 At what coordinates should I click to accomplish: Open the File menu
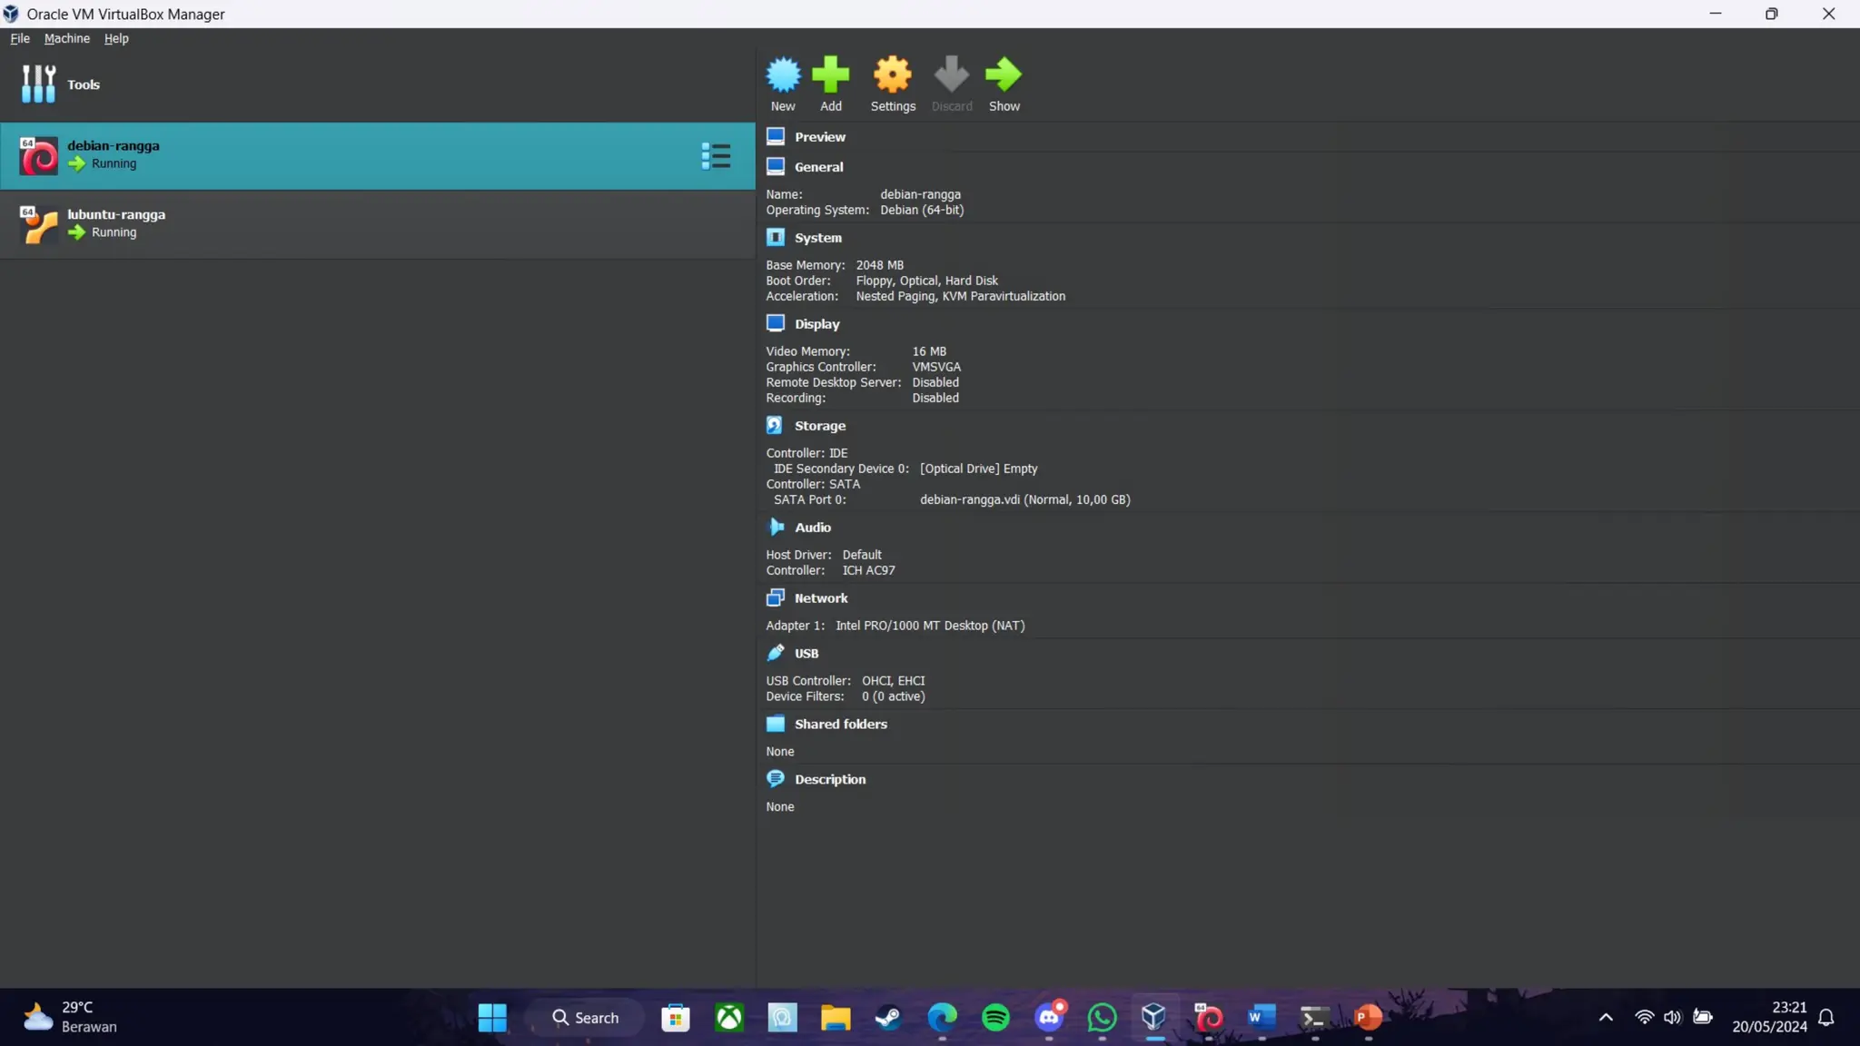point(20,39)
